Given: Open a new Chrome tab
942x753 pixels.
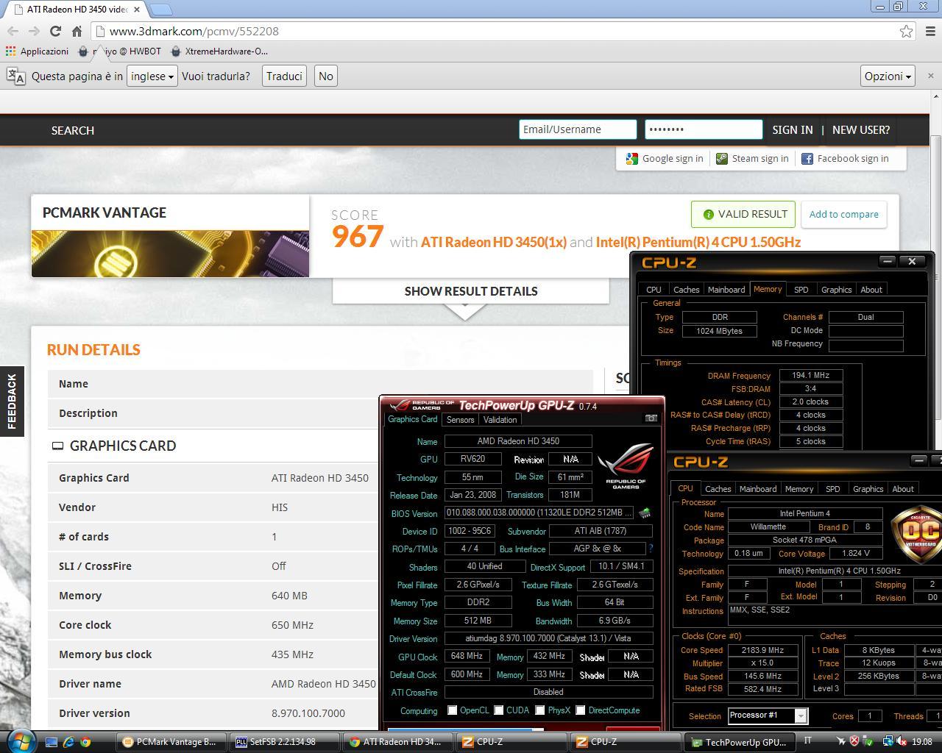Looking at the screenshot, I should point(161,10).
